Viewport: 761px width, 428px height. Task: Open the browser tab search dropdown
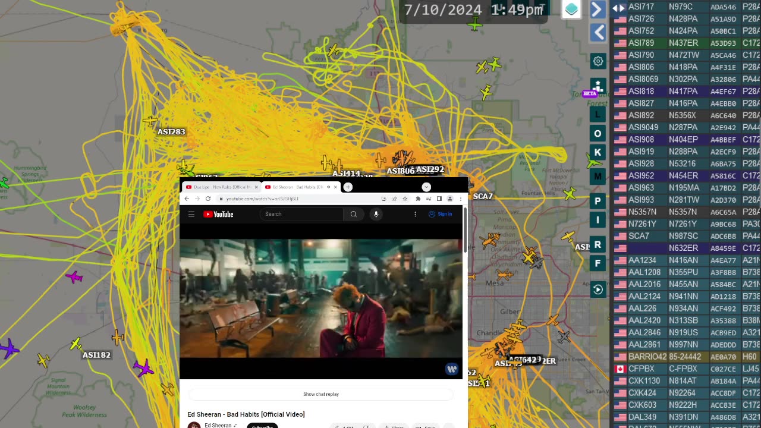(426, 187)
